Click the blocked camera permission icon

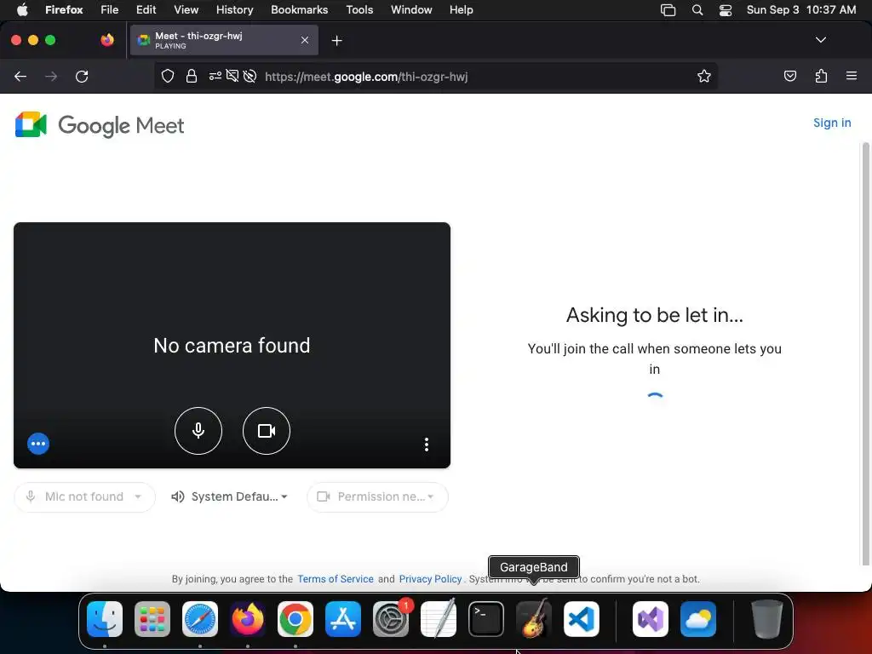point(232,76)
